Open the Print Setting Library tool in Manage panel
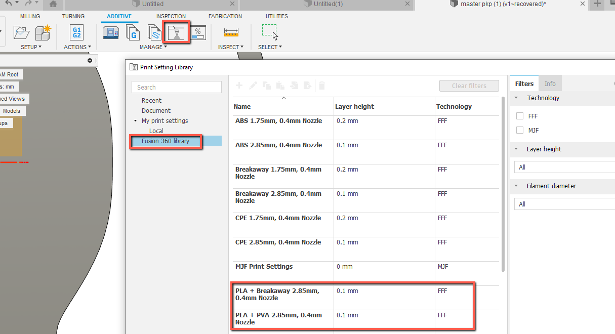The width and height of the screenshot is (615, 334). tap(177, 32)
